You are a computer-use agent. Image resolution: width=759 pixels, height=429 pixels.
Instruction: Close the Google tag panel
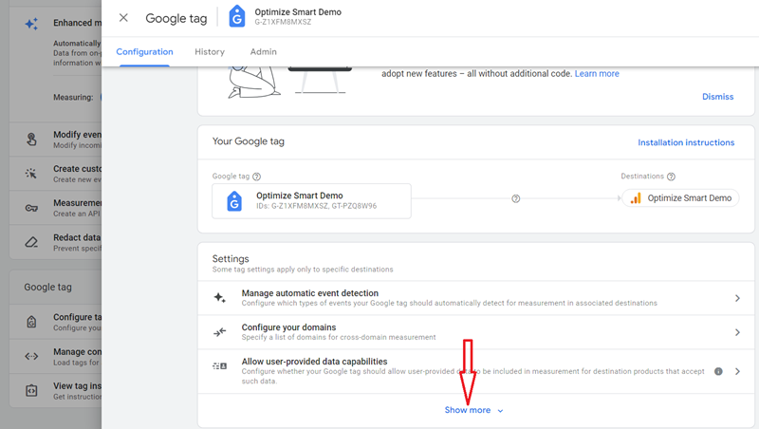[123, 18]
